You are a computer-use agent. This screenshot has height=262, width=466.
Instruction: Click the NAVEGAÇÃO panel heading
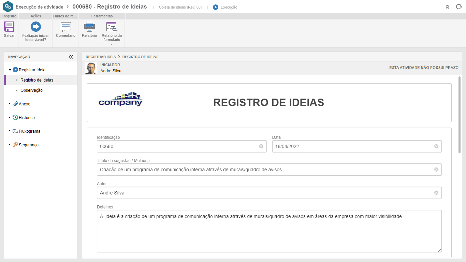[19, 57]
